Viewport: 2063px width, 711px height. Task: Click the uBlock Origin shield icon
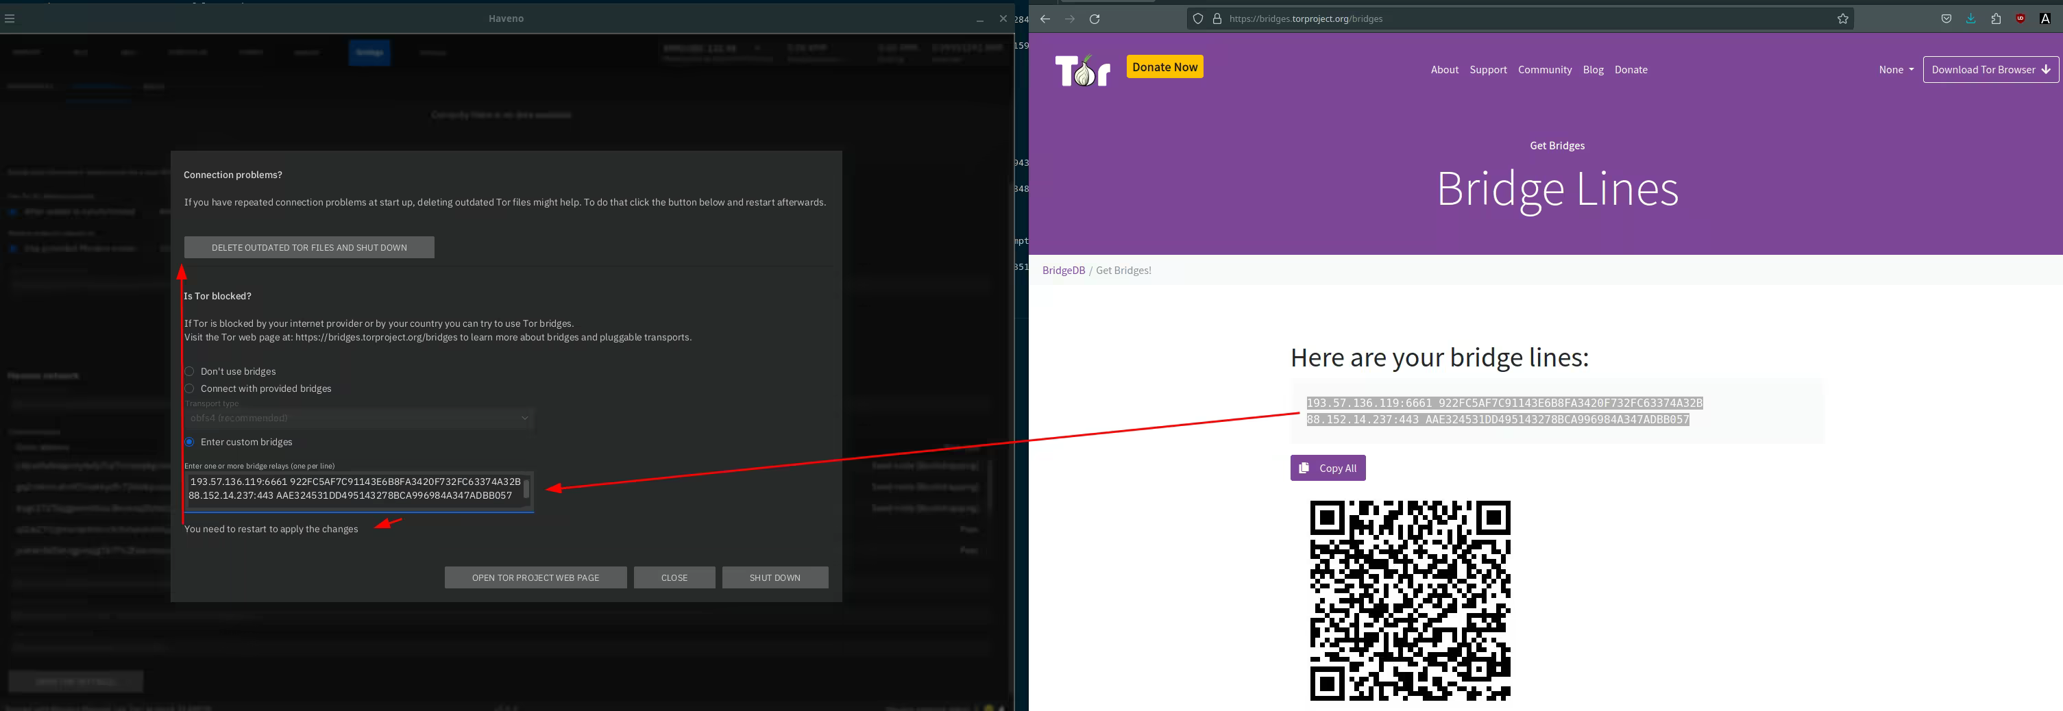pos(2021,19)
